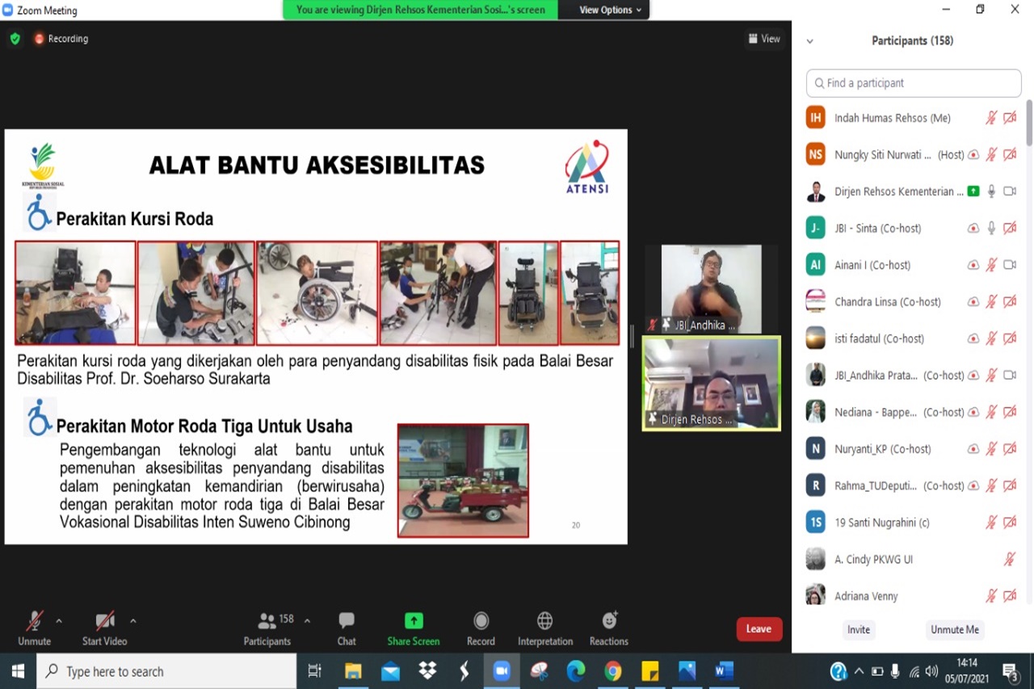Image resolution: width=1034 pixels, height=689 pixels.
Task: Open the View Options dropdown
Action: (610, 10)
